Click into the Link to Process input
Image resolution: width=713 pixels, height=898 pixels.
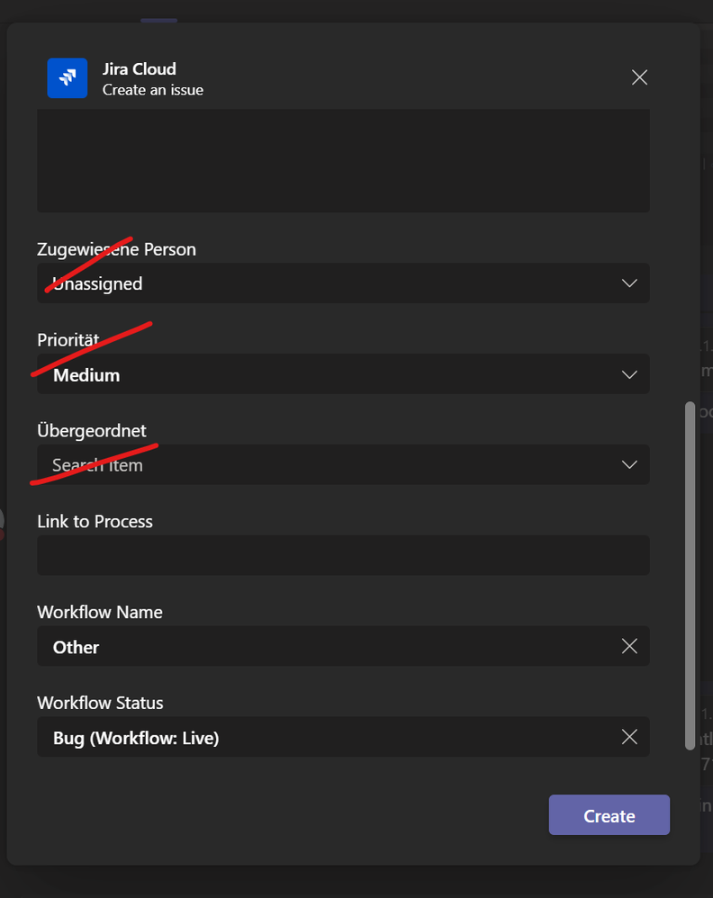click(x=343, y=555)
